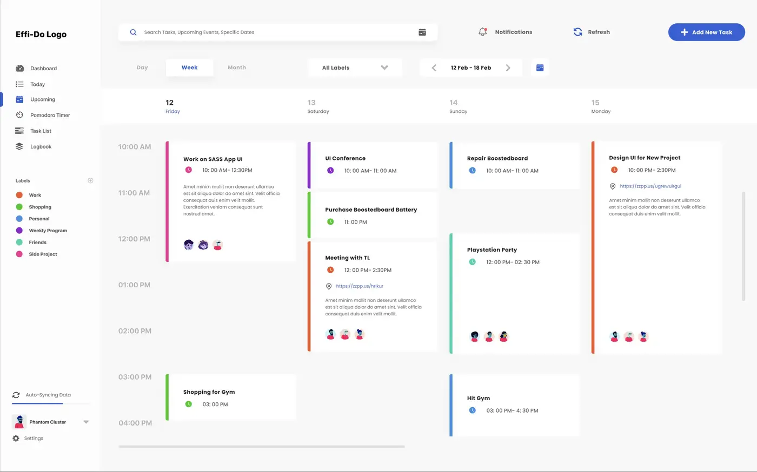
Task: Click first attendee avatar on Playstation Party
Action: (475, 336)
